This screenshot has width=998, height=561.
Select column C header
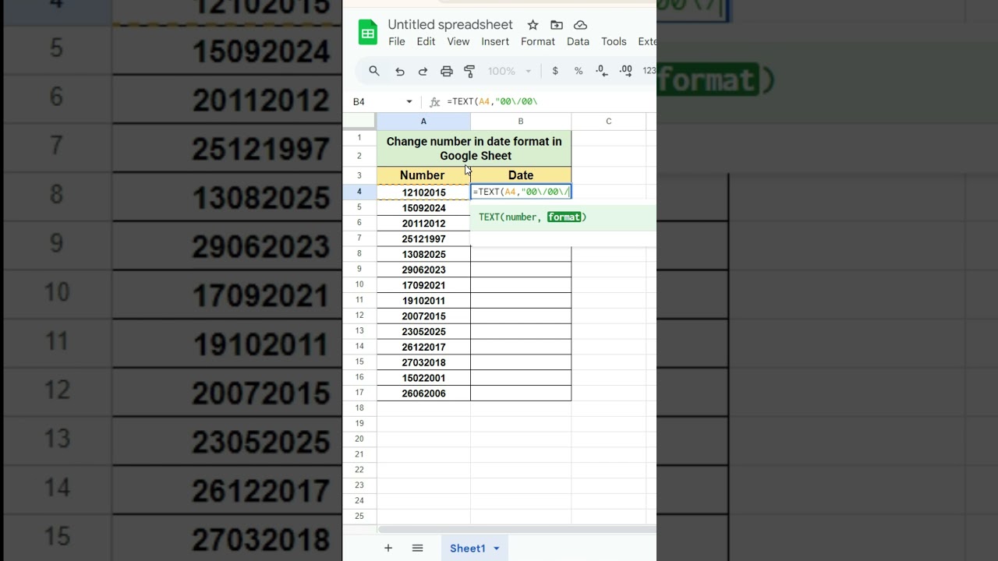pos(609,122)
